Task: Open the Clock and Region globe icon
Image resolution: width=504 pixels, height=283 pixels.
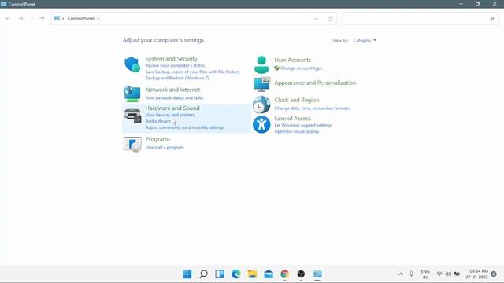Action: [261, 105]
